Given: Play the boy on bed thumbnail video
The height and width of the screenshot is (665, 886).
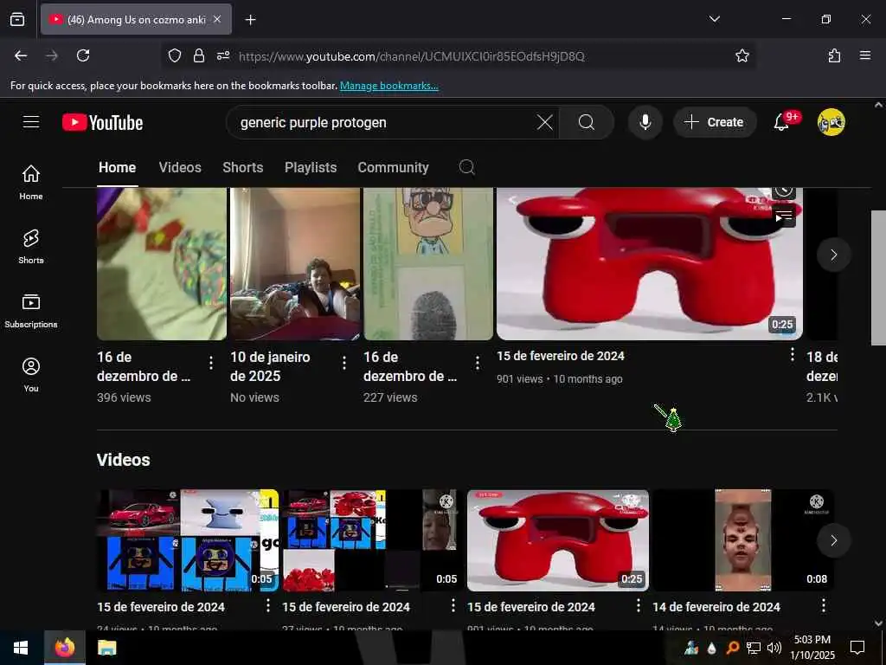Looking at the screenshot, I should (x=294, y=264).
